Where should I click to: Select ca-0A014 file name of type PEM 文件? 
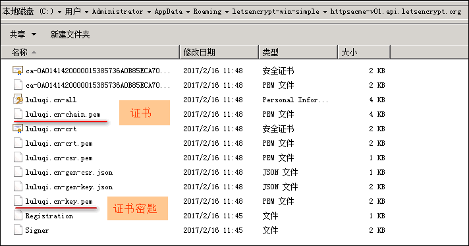click(x=97, y=85)
